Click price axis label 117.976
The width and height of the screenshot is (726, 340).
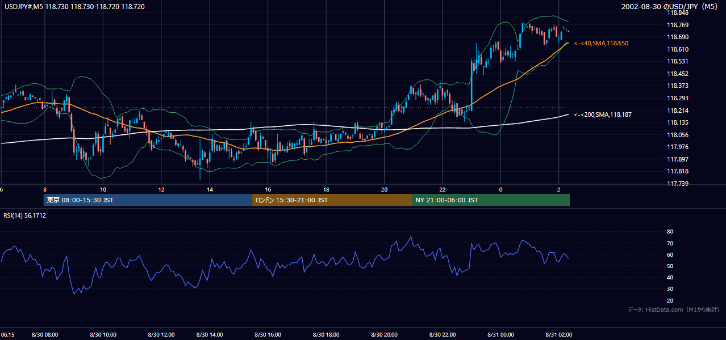pyautogui.click(x=678, y=147)
